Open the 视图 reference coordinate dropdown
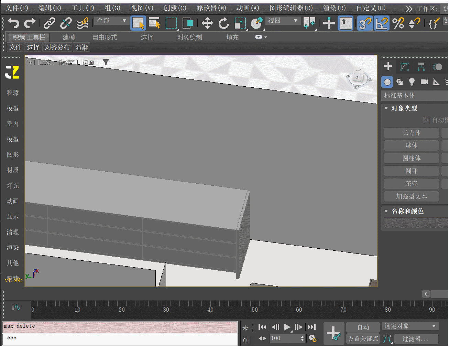Viewport: 449px width, 346px height. [x=283, y=21]
